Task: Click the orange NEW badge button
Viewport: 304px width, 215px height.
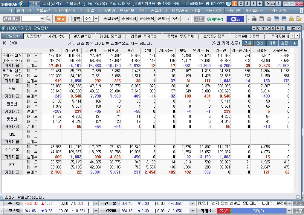Action: tap(61, 19)
